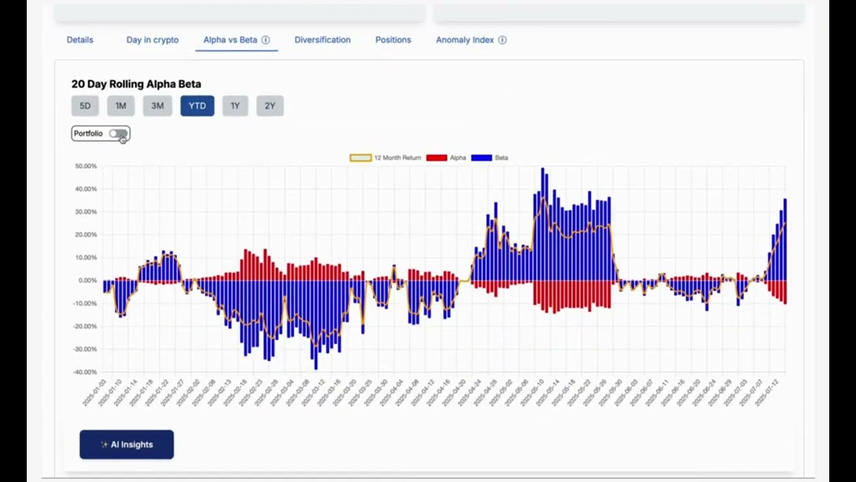Click the 'Alpha' legend label
This screenshot has height=482, width=856.
tap(458, 158)
